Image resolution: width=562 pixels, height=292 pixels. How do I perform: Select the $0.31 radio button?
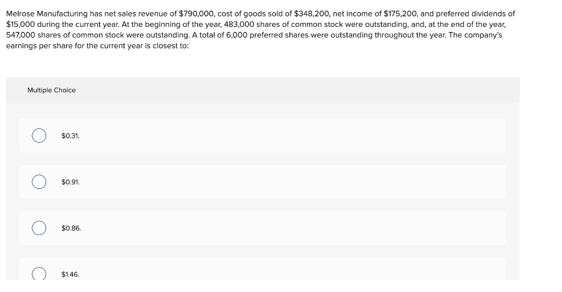(39, 136)
